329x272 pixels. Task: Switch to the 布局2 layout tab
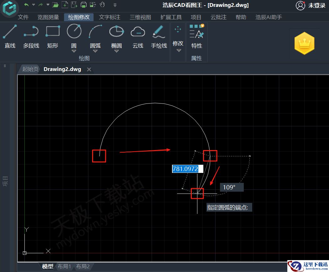[x=83, y=266]
